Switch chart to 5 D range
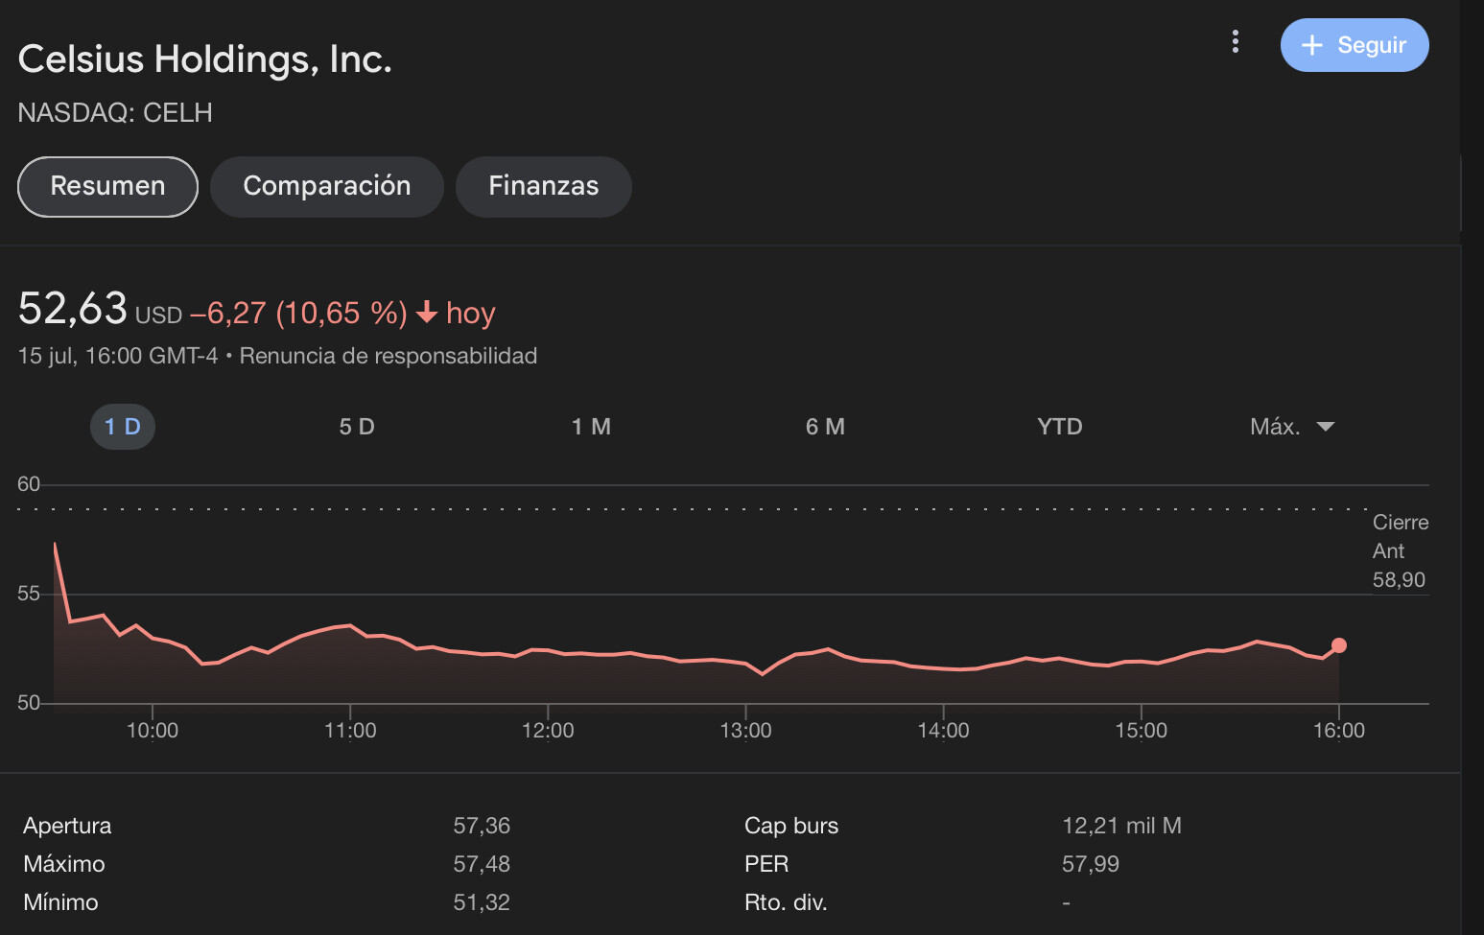The image size is (1484, 935). 357,427
